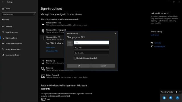Open 'Family & other users' settings

click(x=13, y=49)
